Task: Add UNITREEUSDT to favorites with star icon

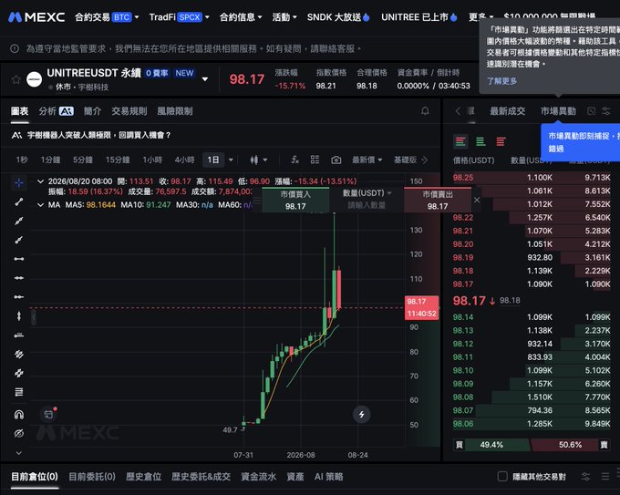Action: [x=15, y=79]
